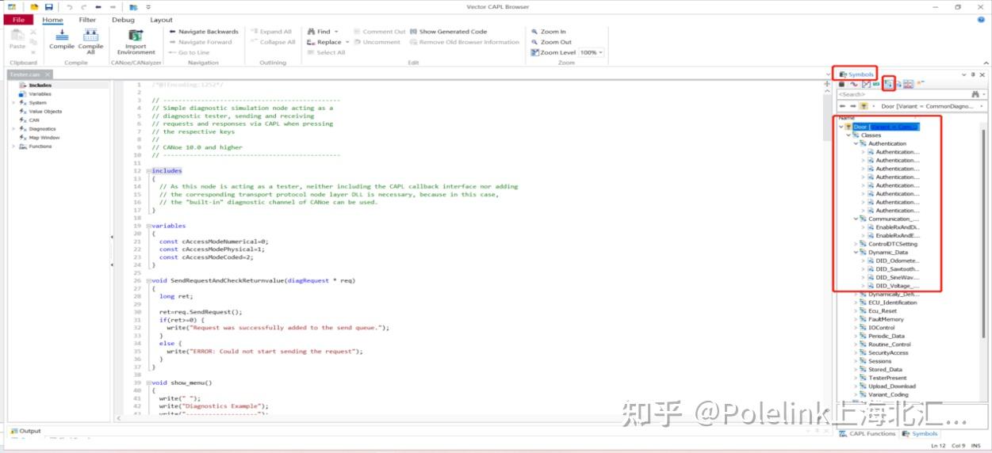Select the Variant_Coding class in Symbols tree

click(x=888, y=394)
